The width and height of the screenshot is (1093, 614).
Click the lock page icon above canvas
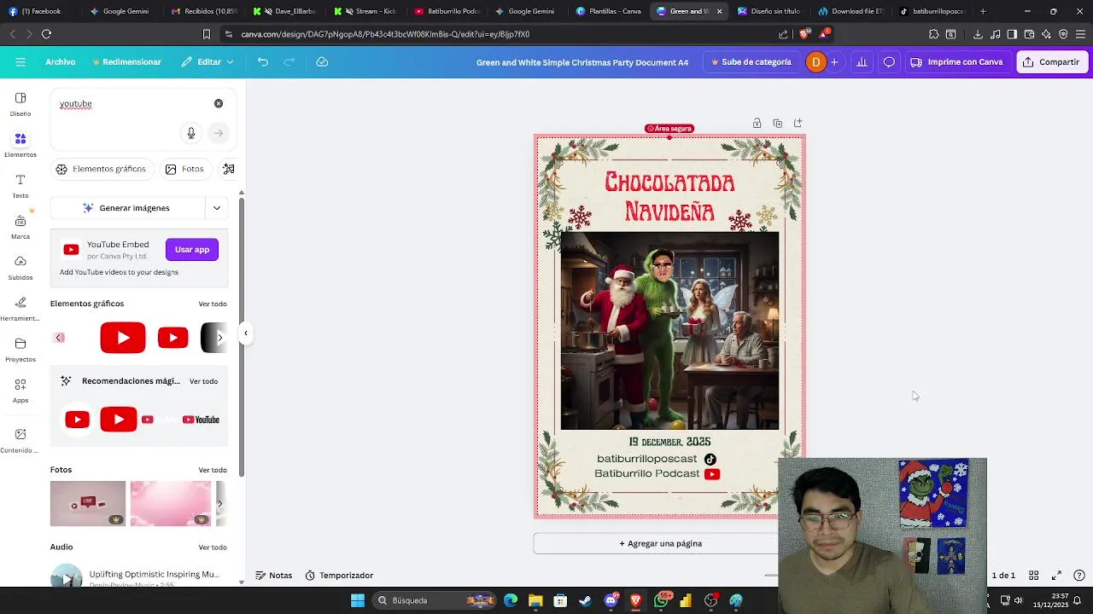click(757, 124)
